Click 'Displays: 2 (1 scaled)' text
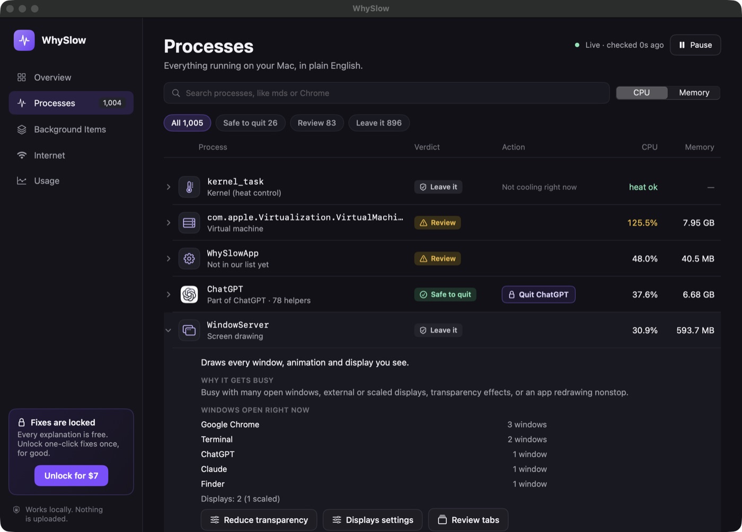 point(240,499)
